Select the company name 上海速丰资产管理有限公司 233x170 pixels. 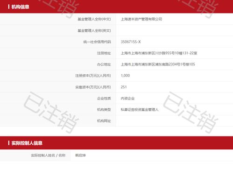point(141,19)
